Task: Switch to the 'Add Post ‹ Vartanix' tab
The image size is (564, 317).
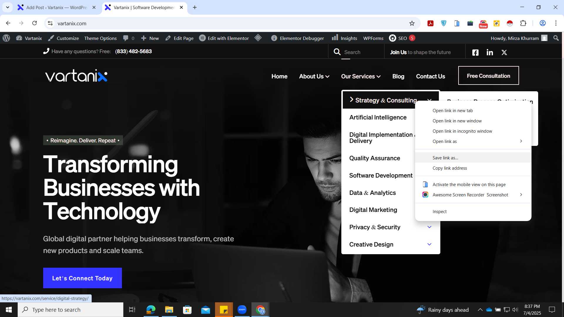Action: pyautogui.click(x=56, y=7)
